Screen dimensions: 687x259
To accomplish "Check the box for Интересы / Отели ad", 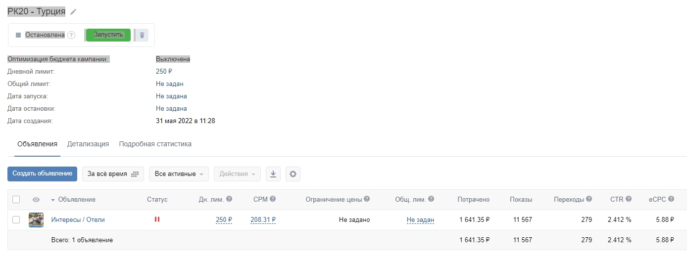I will point(16,220).
